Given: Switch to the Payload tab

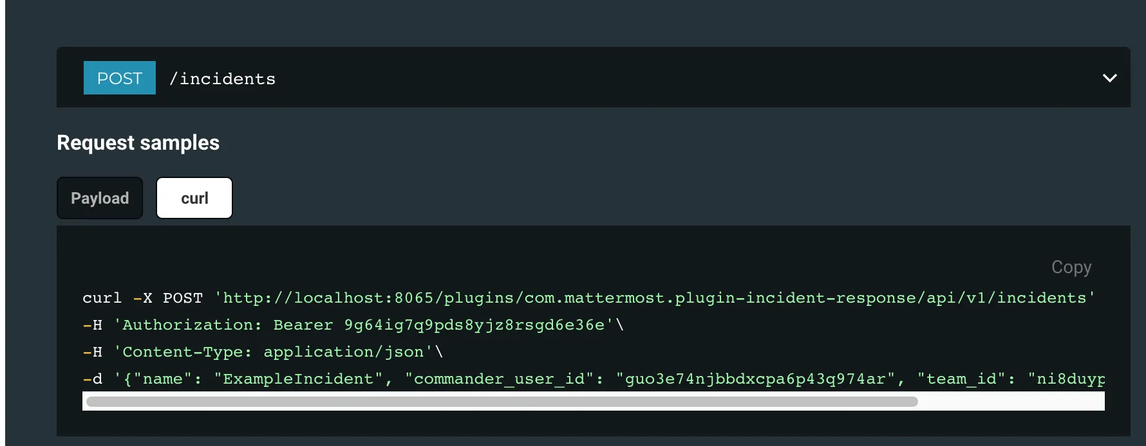Looking at the screenshot, I should coord(100,198).
